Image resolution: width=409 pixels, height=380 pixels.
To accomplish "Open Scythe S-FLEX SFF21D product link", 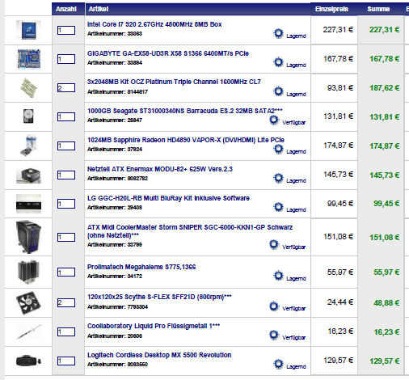I will pos(159,297).
